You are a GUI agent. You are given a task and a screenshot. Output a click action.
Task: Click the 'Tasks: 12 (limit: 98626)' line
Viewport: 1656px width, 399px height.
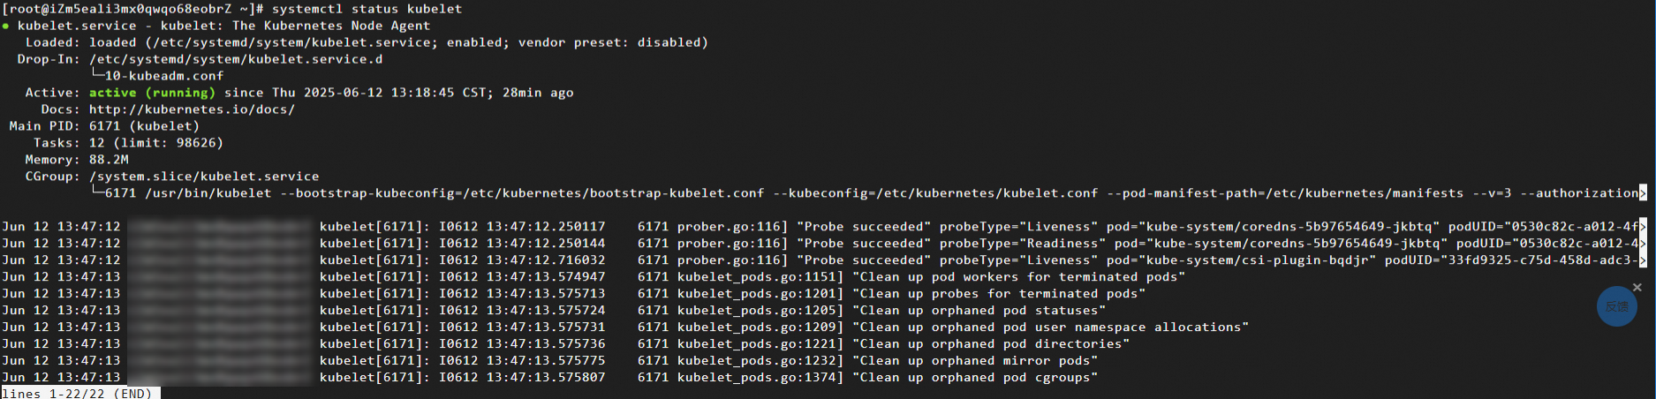pyautogui.click(x=128, y=143)
